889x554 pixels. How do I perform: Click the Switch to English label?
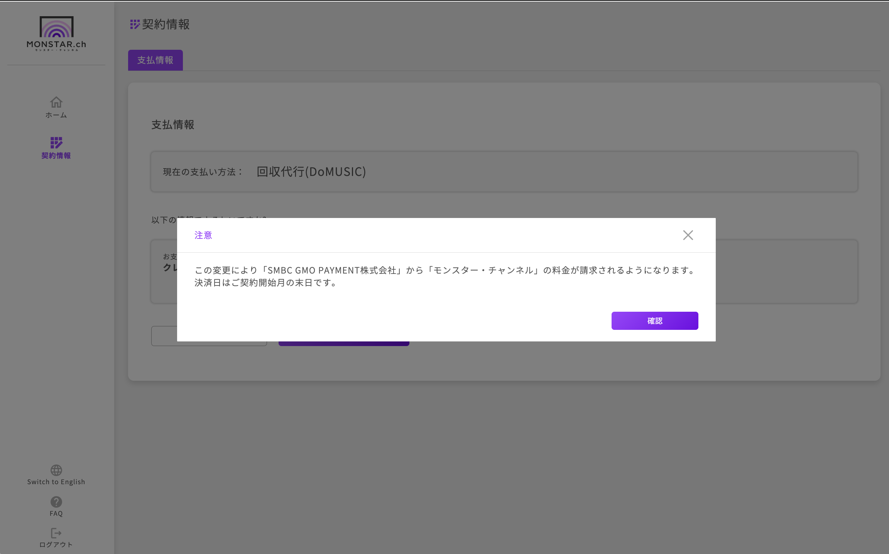click(56, 482)
